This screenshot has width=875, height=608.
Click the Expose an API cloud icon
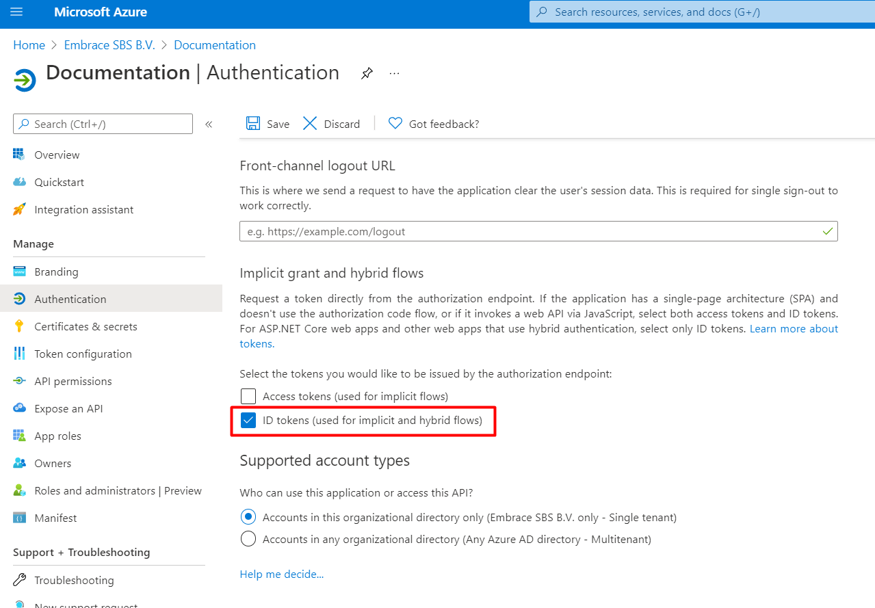point(20,408)
